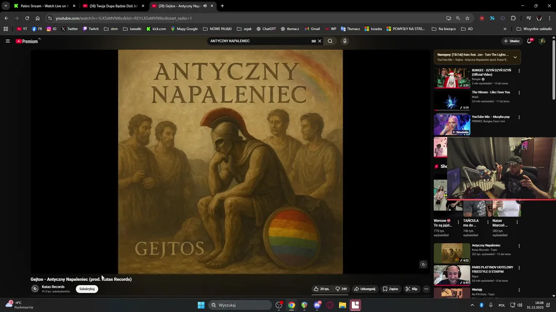556x312 pixels.
Task: Play Antyczny Napaleniec Topic video thumbnail
Action: coord(452,253)
